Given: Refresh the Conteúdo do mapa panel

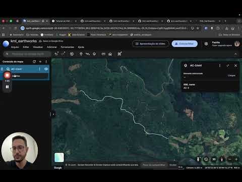Looking at the screenshot, I should pos(34,62).
